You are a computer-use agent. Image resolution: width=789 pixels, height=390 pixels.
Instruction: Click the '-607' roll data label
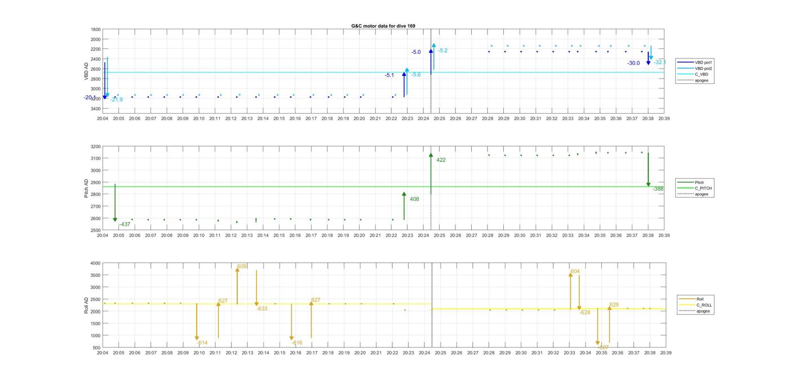point(603,347)
